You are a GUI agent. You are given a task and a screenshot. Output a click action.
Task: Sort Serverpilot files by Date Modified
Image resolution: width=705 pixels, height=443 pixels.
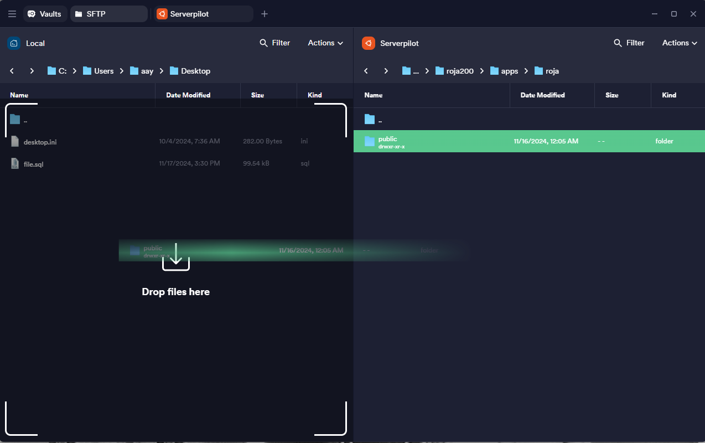point(542,95)
